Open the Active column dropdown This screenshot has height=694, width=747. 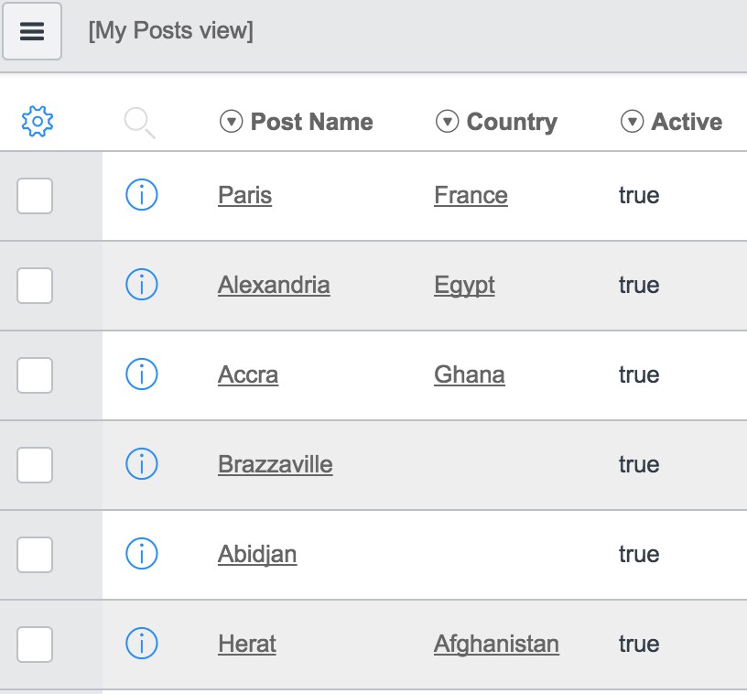point(633,122)
